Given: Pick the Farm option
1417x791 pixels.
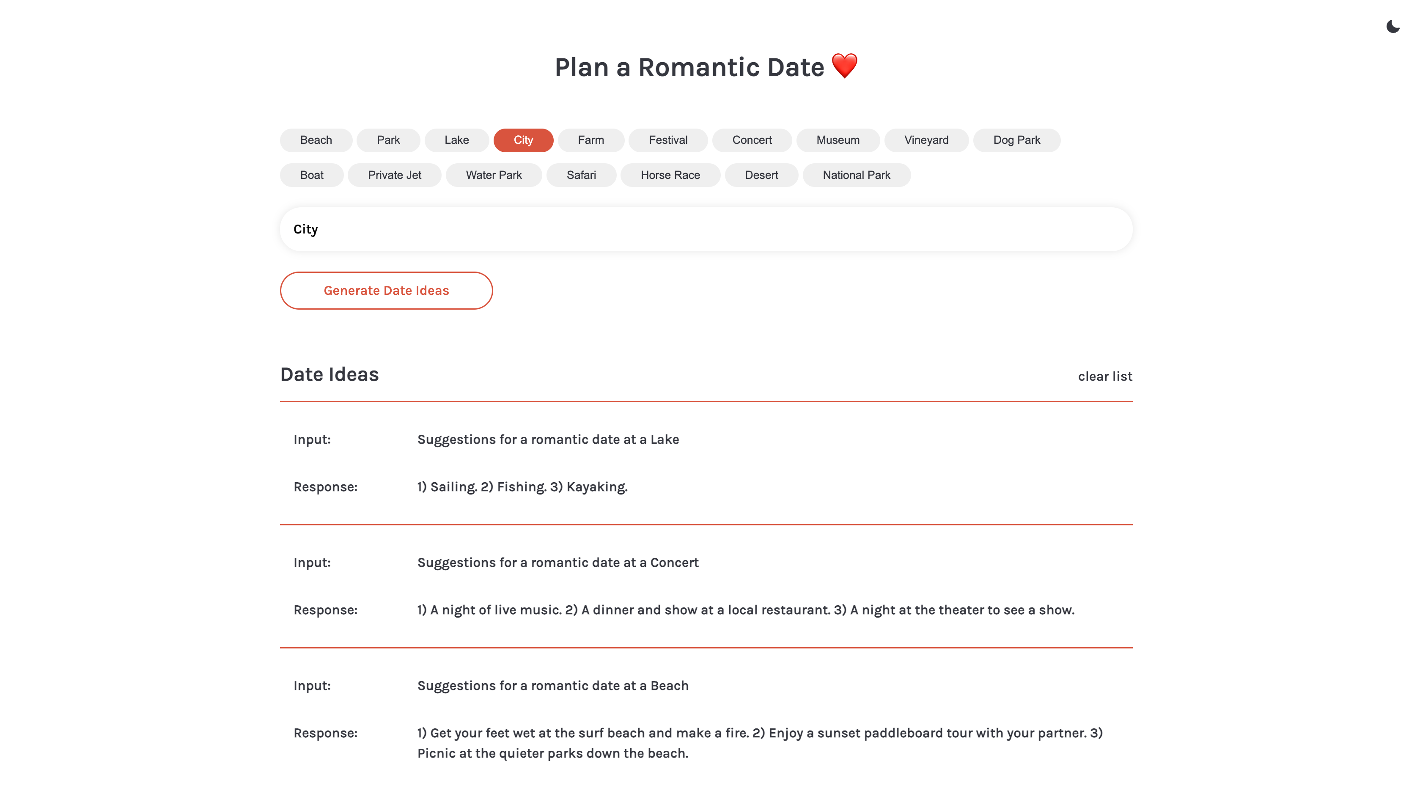Looking at the screenshot, I should point(590,140).
